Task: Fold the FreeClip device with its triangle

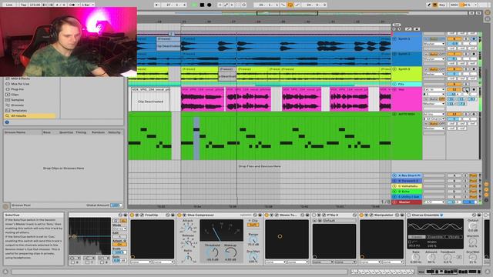Action: click(x=137, y=215)
